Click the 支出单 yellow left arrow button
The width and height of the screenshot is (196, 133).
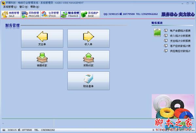pyautogui.click(x=42, y=38)
